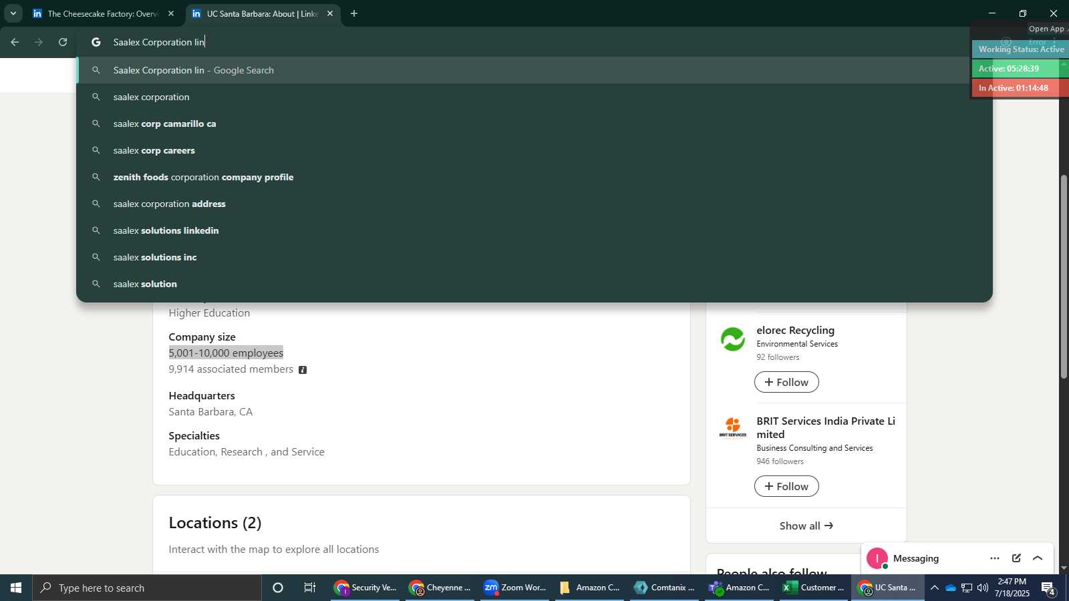Click Messaging profile avatar
The height and width of the screenshot is (601, 1069).
point(877,558)
